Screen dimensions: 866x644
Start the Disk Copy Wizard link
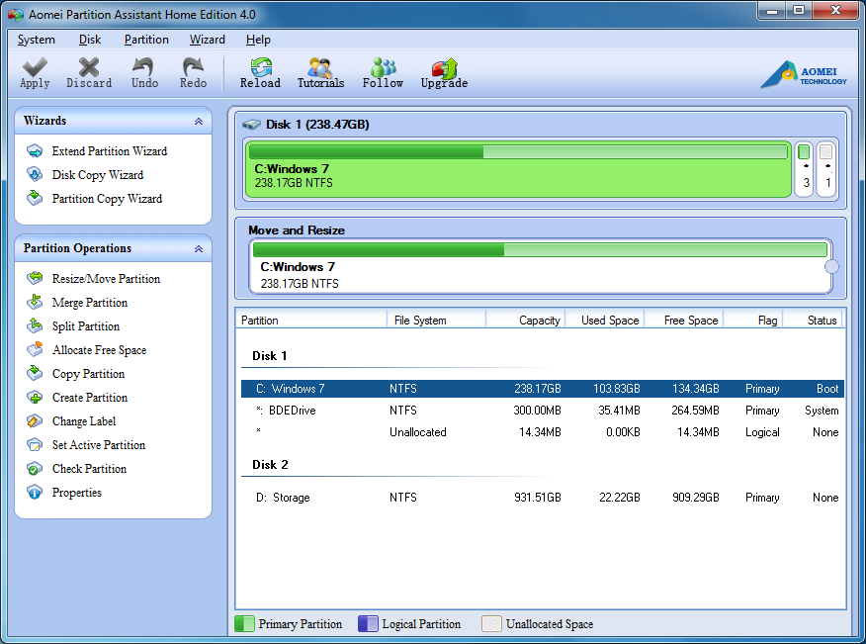98,175
